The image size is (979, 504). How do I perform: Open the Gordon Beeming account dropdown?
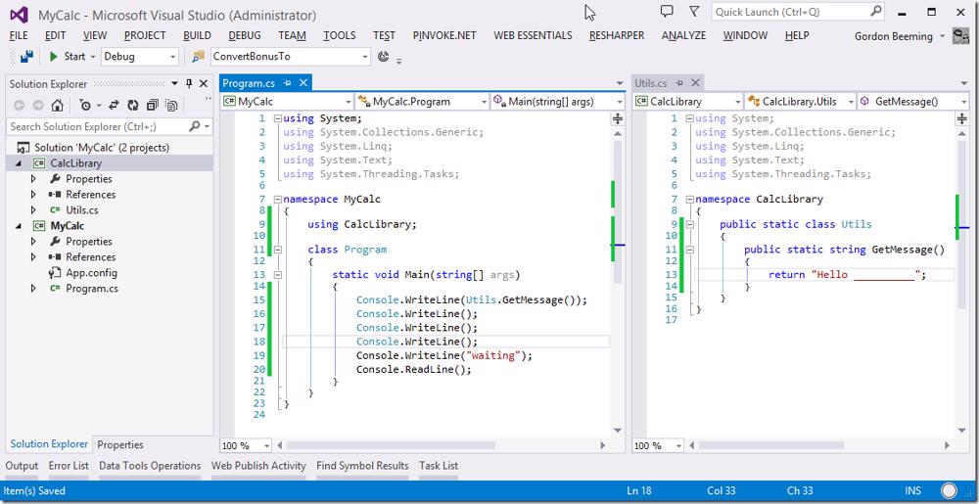(942, 36)
